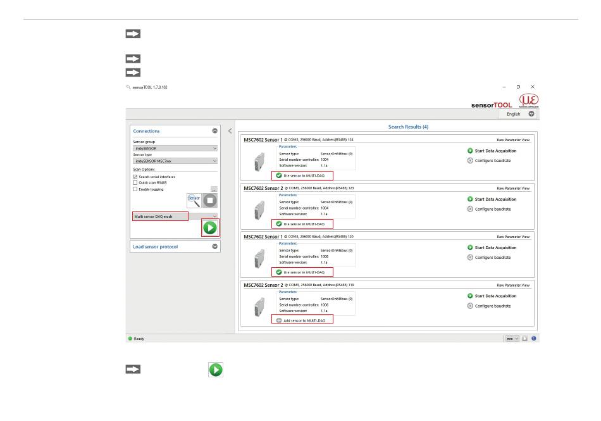Click the blue info icon in status bar
Viewport: 601px width, 421px height.
click(533, 339)
